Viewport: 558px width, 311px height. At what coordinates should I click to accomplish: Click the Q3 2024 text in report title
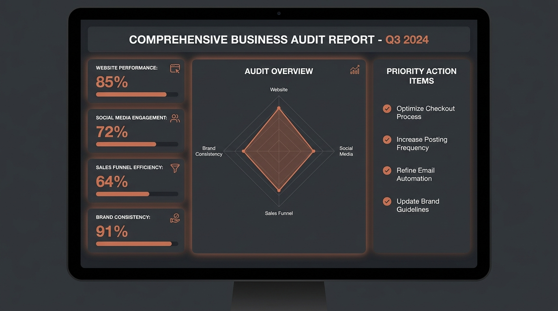pyautogui.click(x=407, y=40)
